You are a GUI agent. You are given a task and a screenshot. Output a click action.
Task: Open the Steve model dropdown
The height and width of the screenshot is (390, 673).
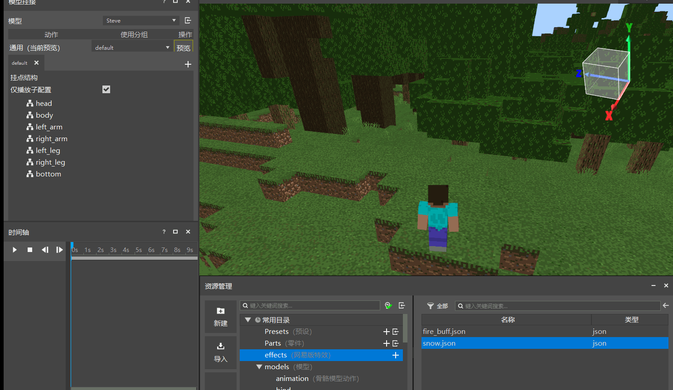click(x=141, y=21)
